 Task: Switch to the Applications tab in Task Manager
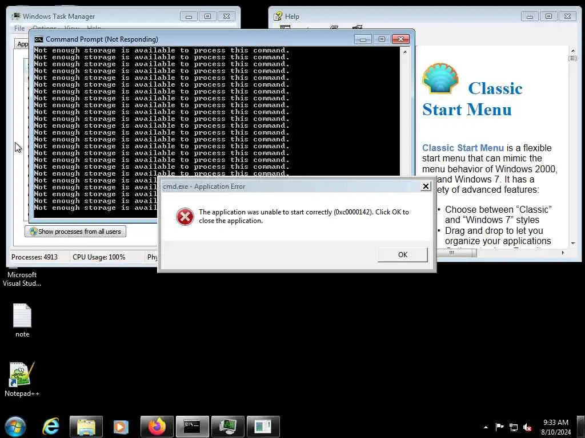(x=22, y=44)
